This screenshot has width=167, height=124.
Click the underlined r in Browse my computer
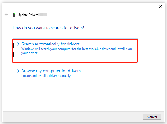[x=25, y=71]
